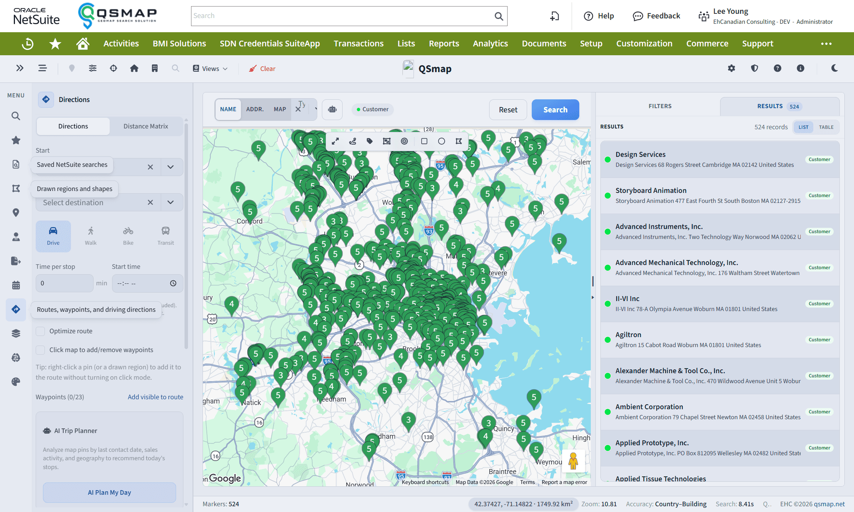Image resolution: width=854 pixels, height=512 pixels.
Task: Click the shield security icon
Action: [754, 68]
